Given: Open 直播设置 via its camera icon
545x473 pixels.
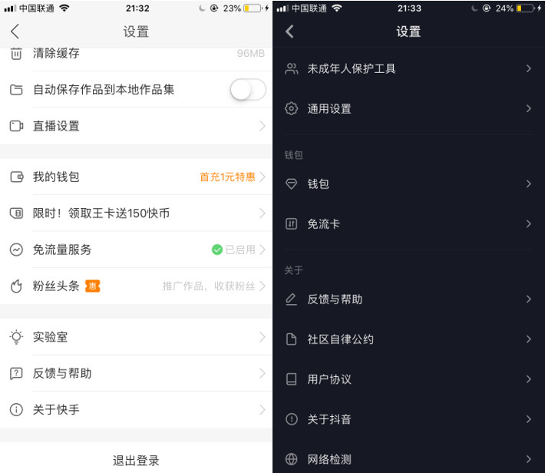Looking at the screenshot, I should pos(16,126).
